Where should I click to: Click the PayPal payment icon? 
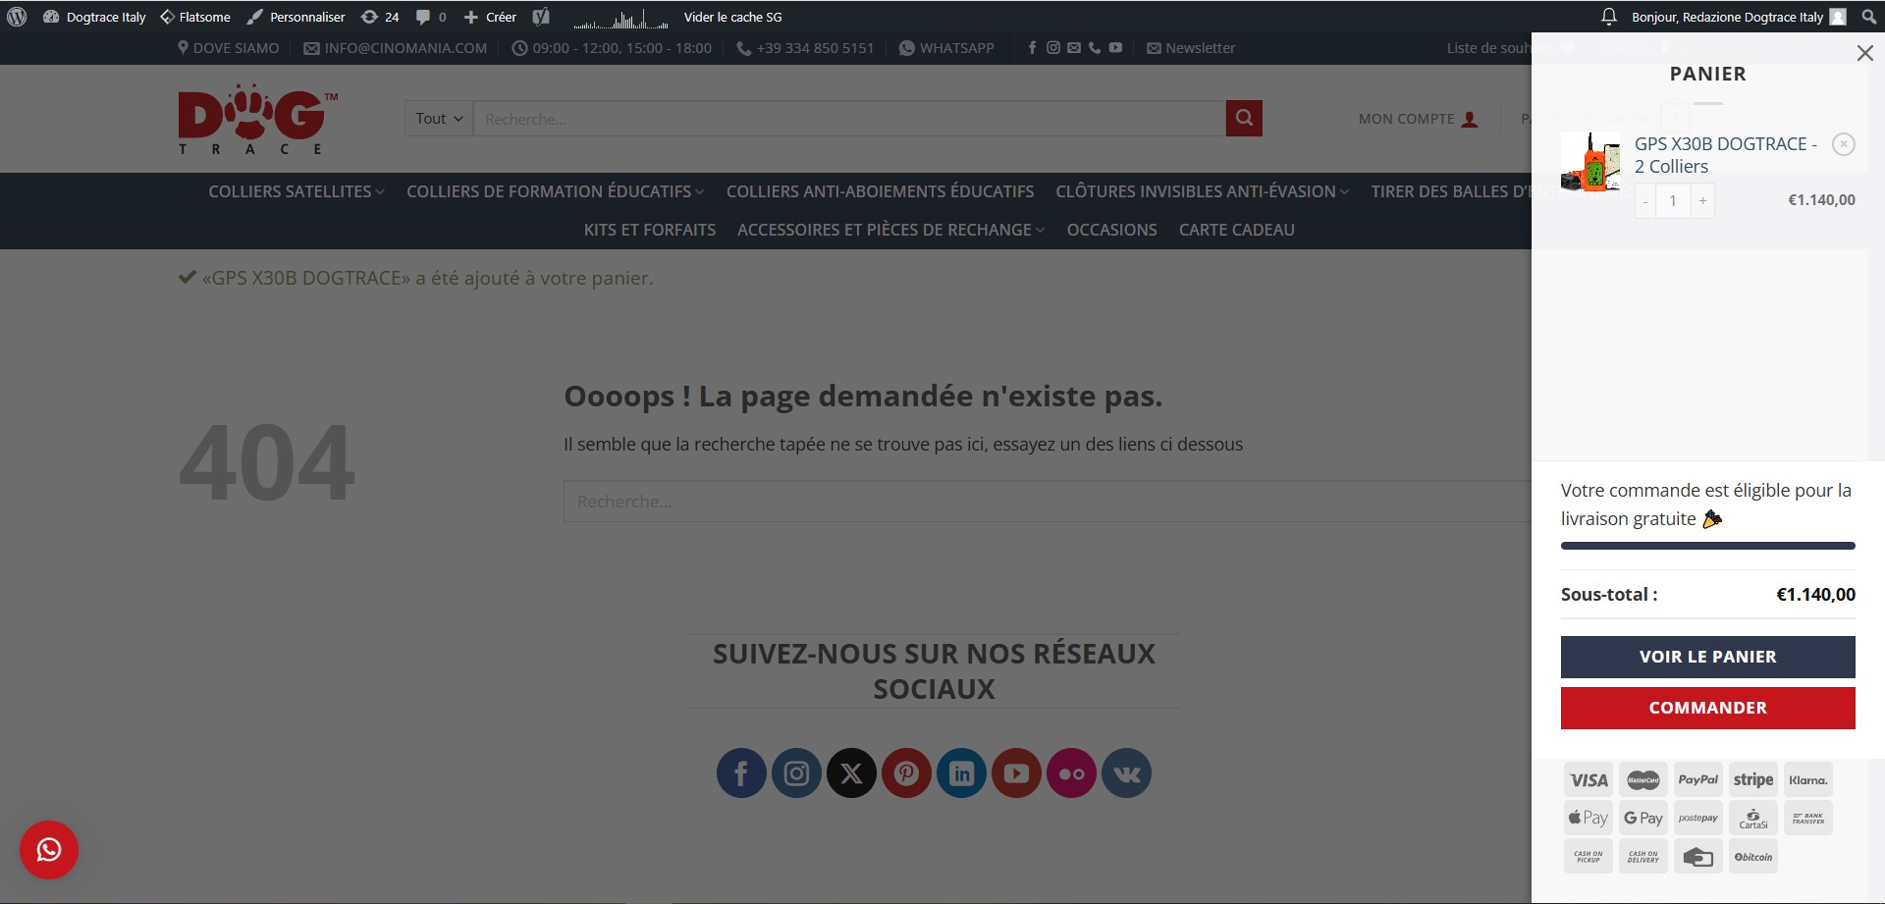(x=1698, y=780)
